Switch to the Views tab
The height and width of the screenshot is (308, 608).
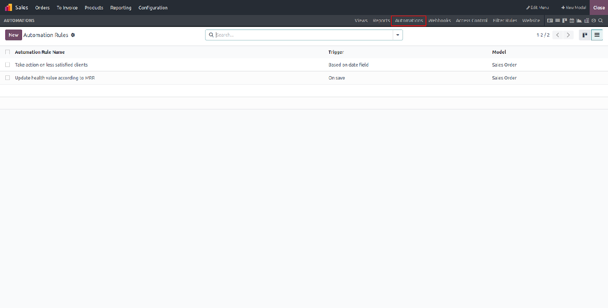click(x=361, y=21)
